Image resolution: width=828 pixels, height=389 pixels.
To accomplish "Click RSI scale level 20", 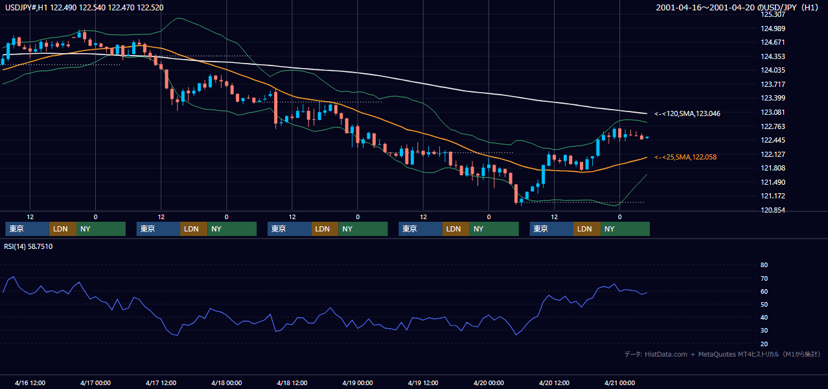I will pyautogui.click(x=764, y=344).
